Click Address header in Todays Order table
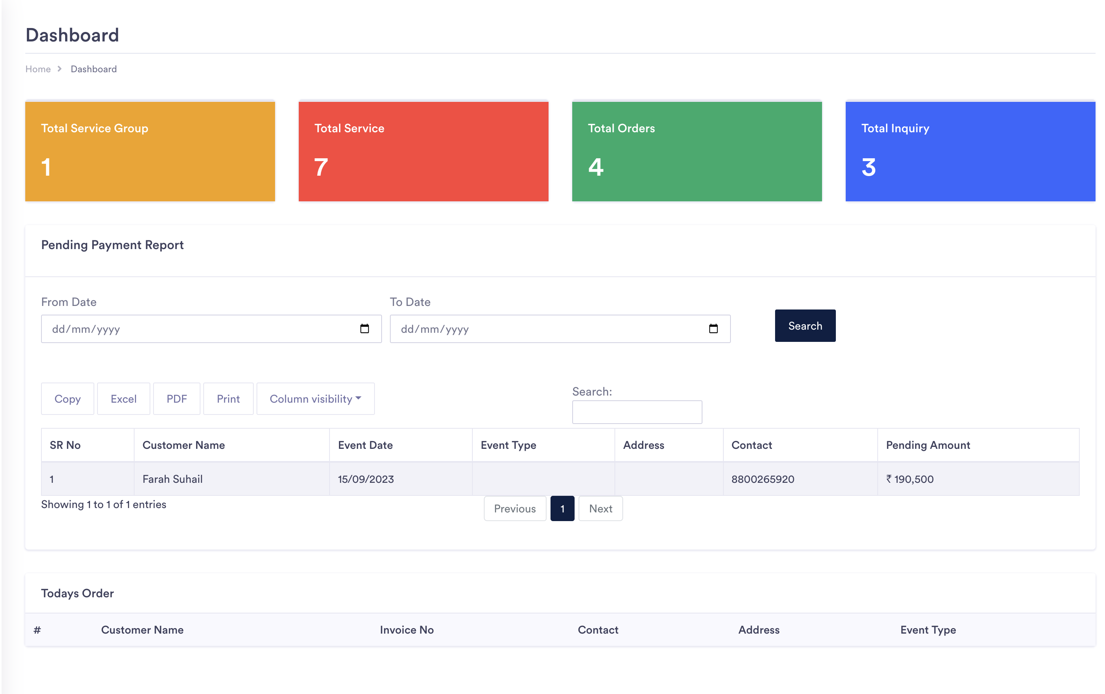The height and width of the screenshot is (694, 1105). pos(759,629)
